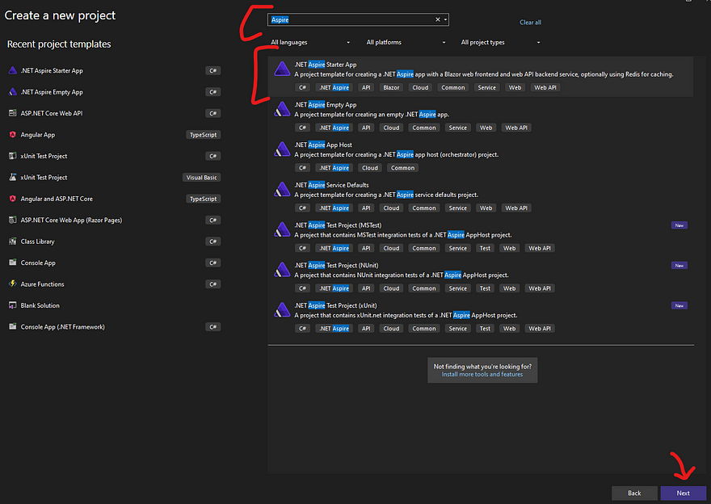The width and height of the screenshot is (711, 504).
Task: Open the All platforms filter dropdown
Action: tap(406, 42)
